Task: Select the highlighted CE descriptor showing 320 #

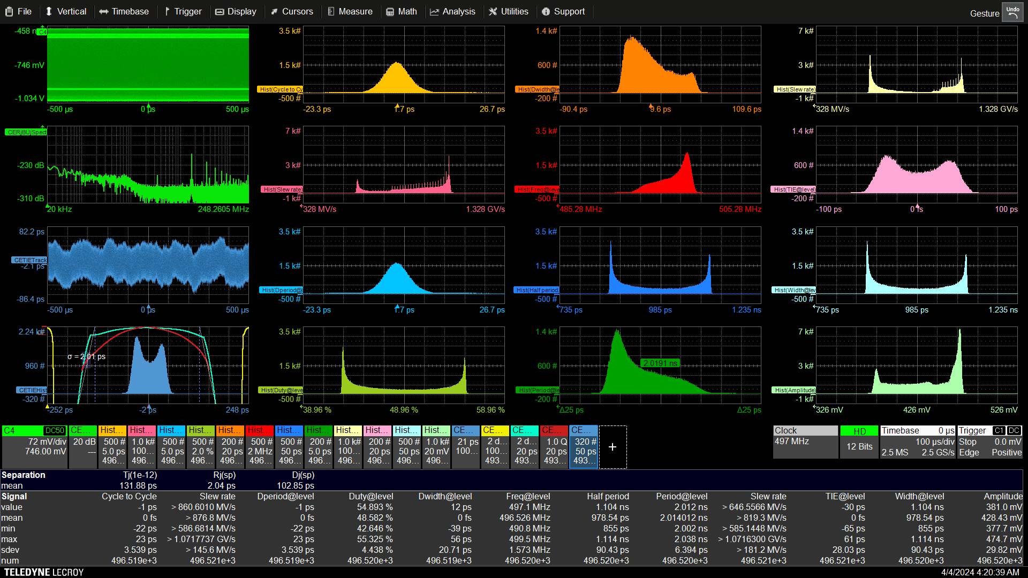Action: click(x=584, y=446)
